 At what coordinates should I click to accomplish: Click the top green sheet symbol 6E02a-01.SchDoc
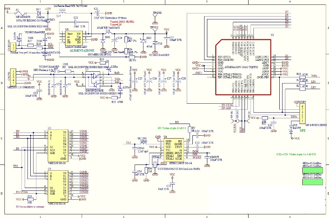tap(312, 170)
